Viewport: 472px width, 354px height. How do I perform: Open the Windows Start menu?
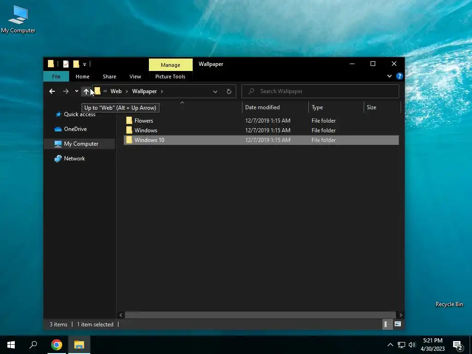[x=11, y=345]
